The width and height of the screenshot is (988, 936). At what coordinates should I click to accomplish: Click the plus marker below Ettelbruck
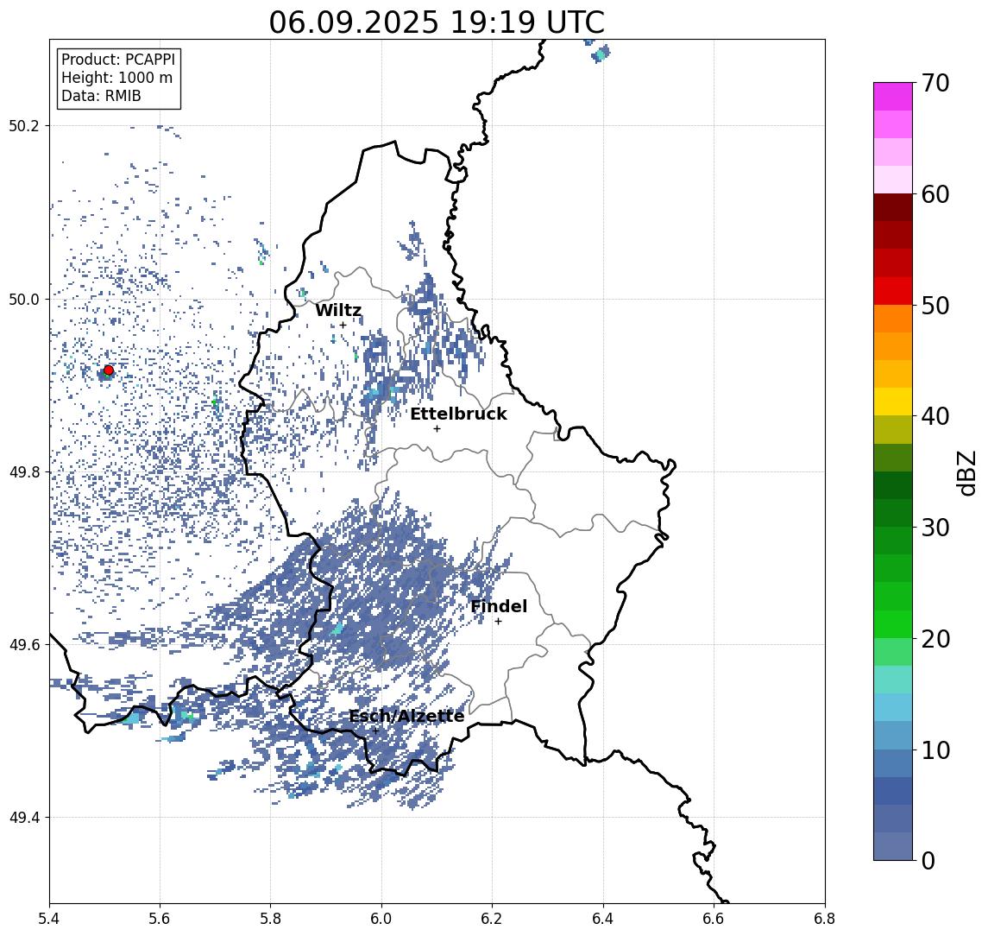(437, 429)
